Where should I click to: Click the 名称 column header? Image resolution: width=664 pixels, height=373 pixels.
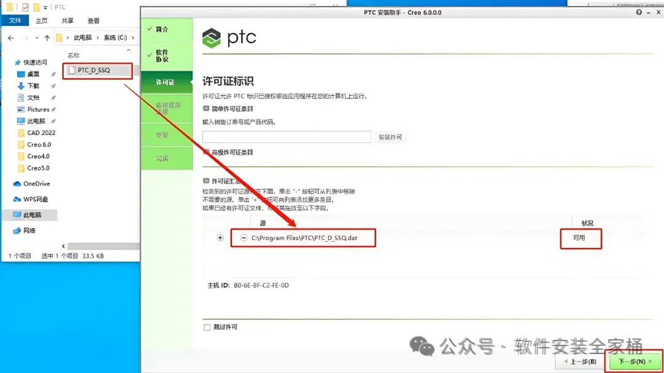[x=74, y=55]
